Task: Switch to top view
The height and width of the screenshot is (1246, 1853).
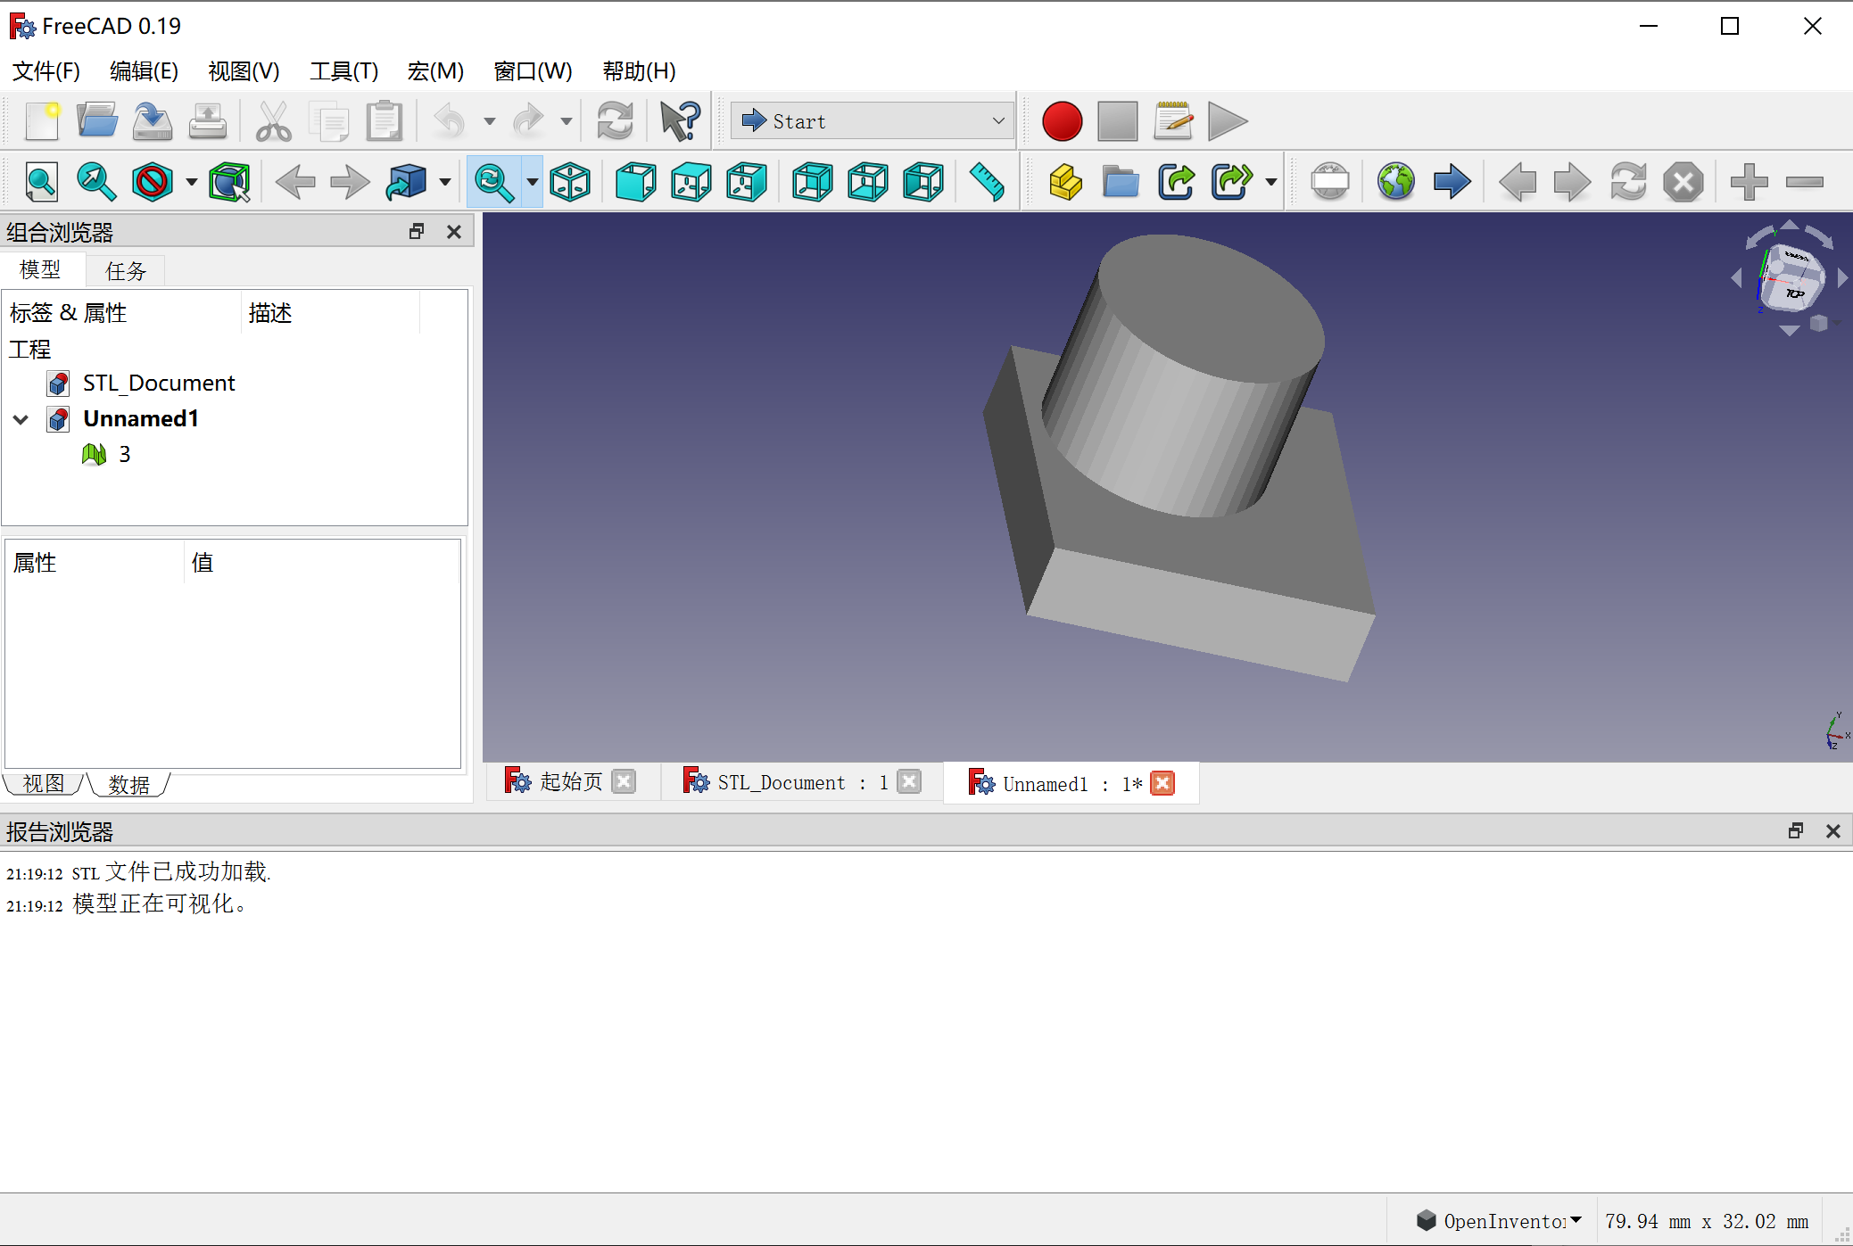Action: 690,181
